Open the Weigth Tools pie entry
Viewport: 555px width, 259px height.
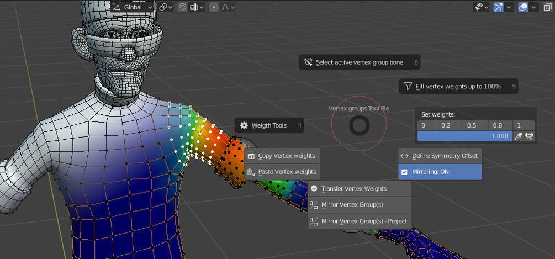(269, 125)
